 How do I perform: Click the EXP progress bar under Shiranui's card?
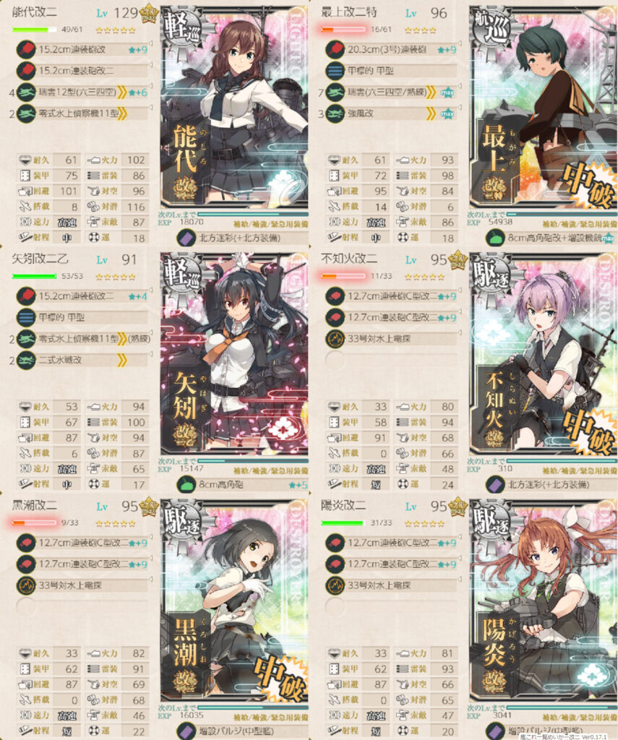(x=562, y=460)
